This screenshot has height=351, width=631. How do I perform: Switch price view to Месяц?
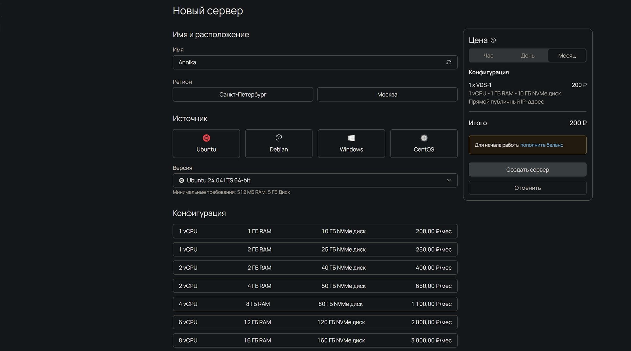567,56
